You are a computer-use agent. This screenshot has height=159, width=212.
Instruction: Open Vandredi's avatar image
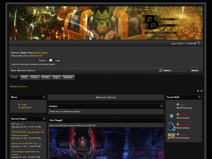171,126
